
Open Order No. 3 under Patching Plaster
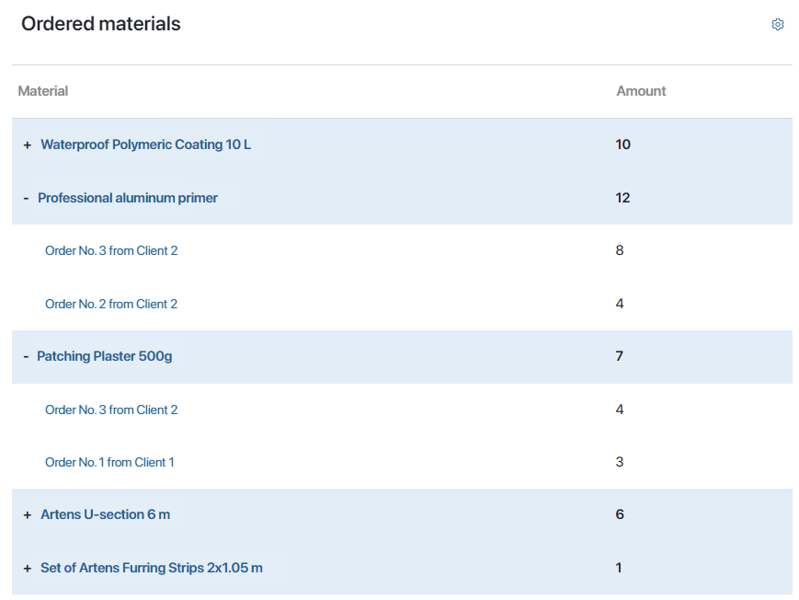(x=111, y=410)
